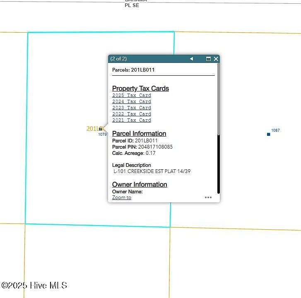Open the 2024 Tax Card link
301x298 pixels.
pyautogui.click(x=131, y=101)
